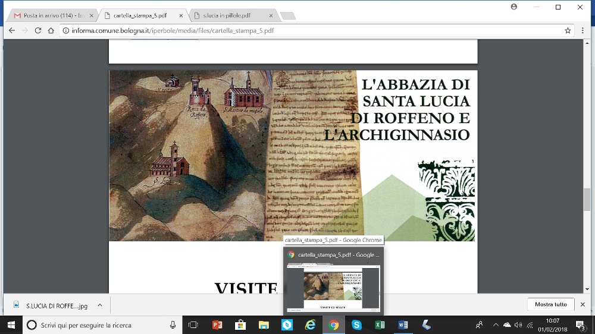
Task: Open the OneDrive cloud tray icon
Action: [507, 325]
